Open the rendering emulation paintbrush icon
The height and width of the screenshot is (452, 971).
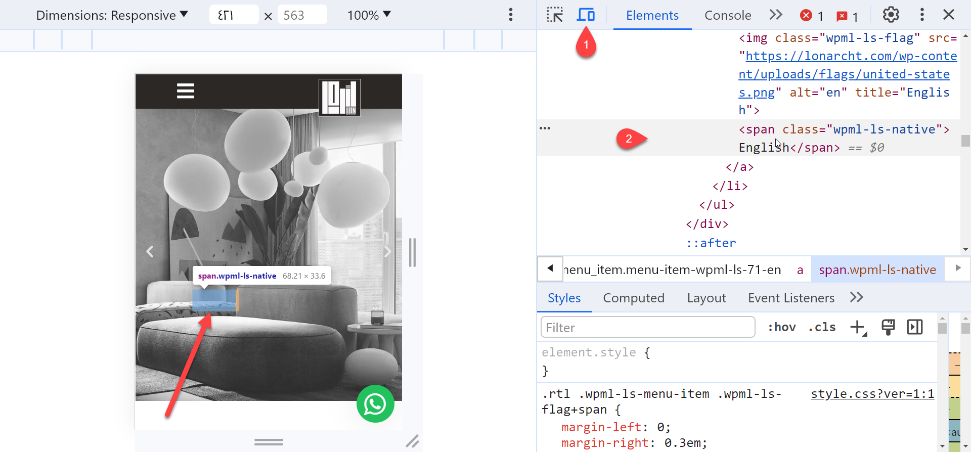(x=888, y=327)
